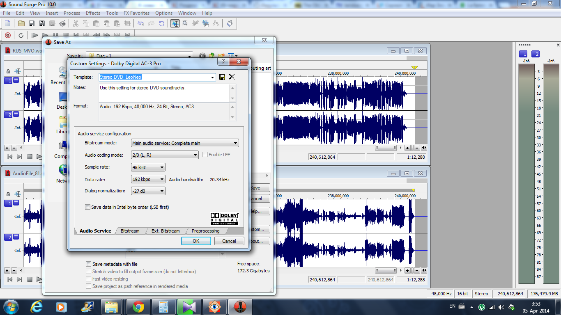Enable Save metadata with file
The height and width of the screenshot is (315, 561).
click(88, 264)
